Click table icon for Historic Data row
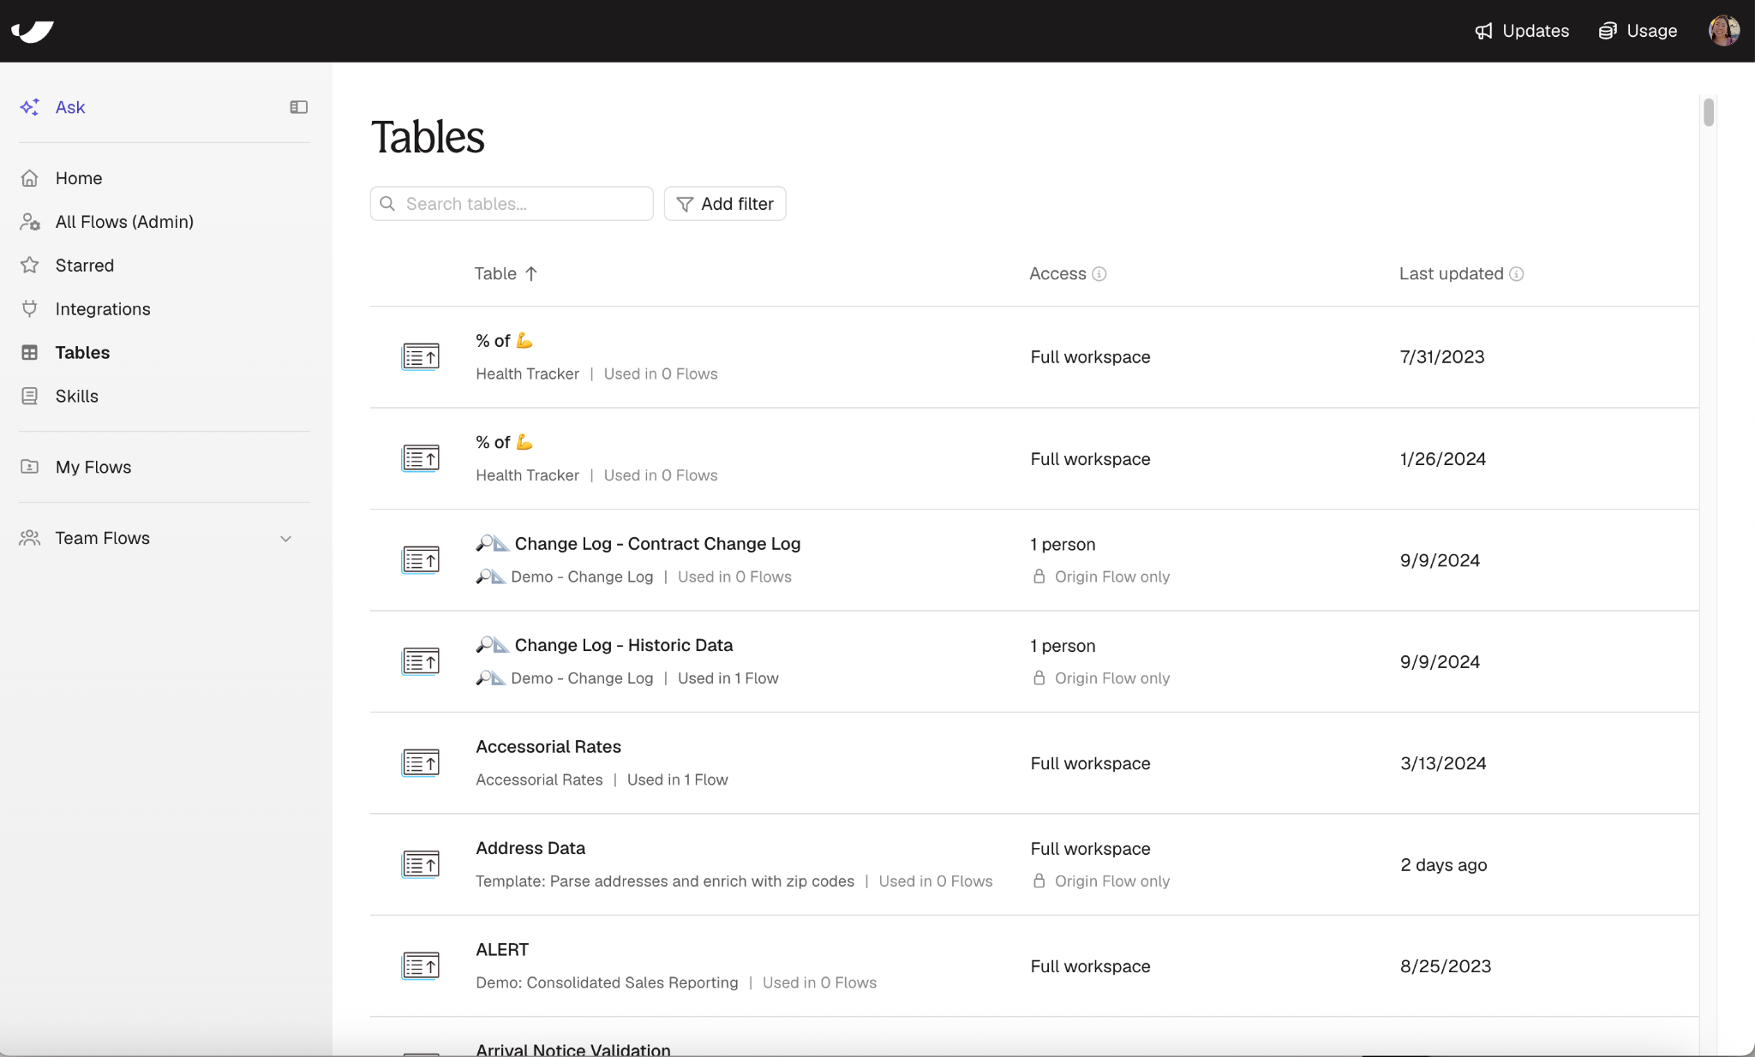The width and height of the screenshot is (1755, 1057). [421, 661]
